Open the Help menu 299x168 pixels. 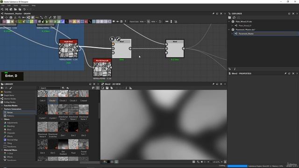pos(34,6)
